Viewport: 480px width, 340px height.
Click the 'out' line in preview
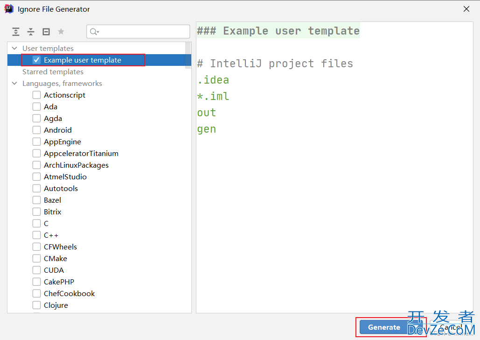207,113
